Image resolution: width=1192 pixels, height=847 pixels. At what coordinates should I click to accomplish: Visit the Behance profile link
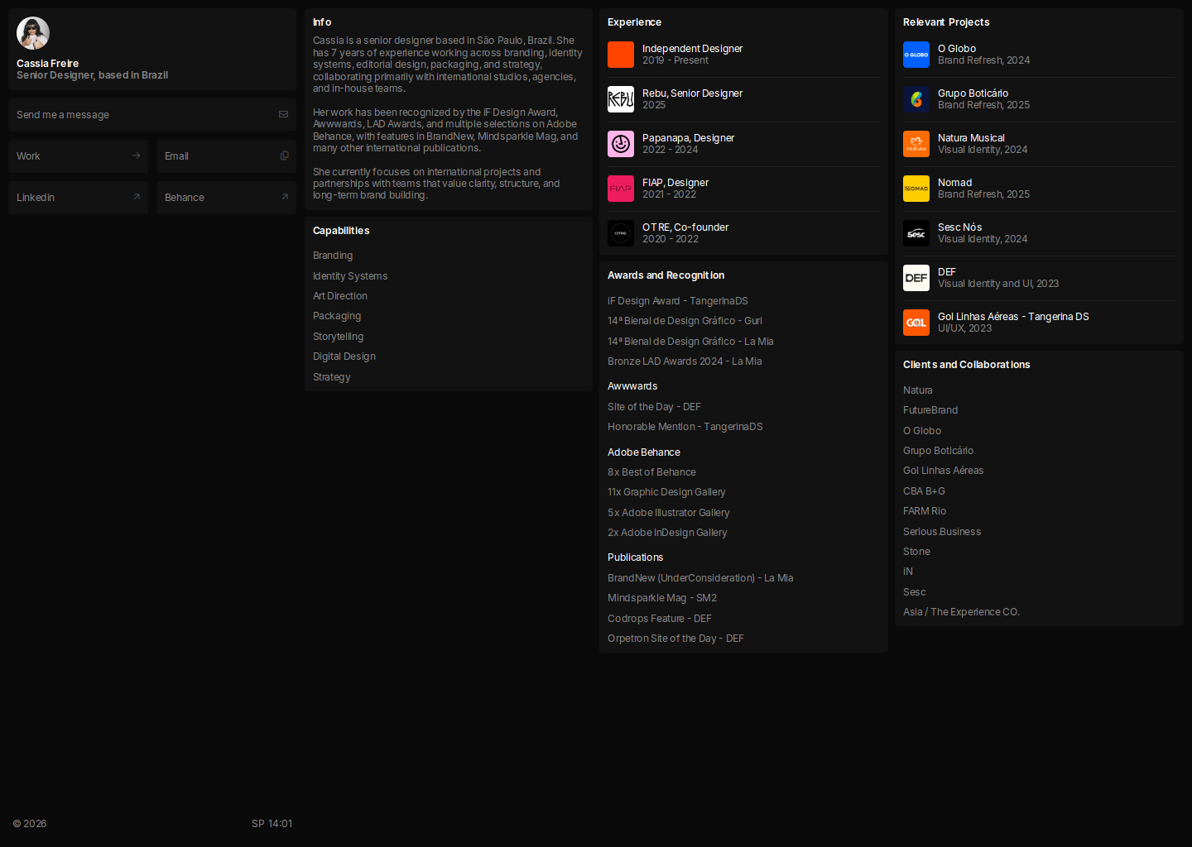tap(226, 198)
